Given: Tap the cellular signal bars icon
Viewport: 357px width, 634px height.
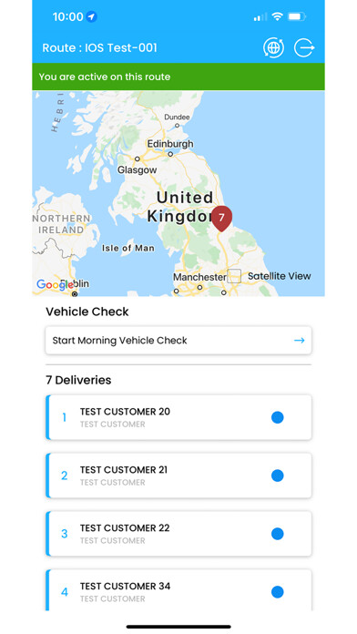Looking at the screenshot, I should [260, 17].
